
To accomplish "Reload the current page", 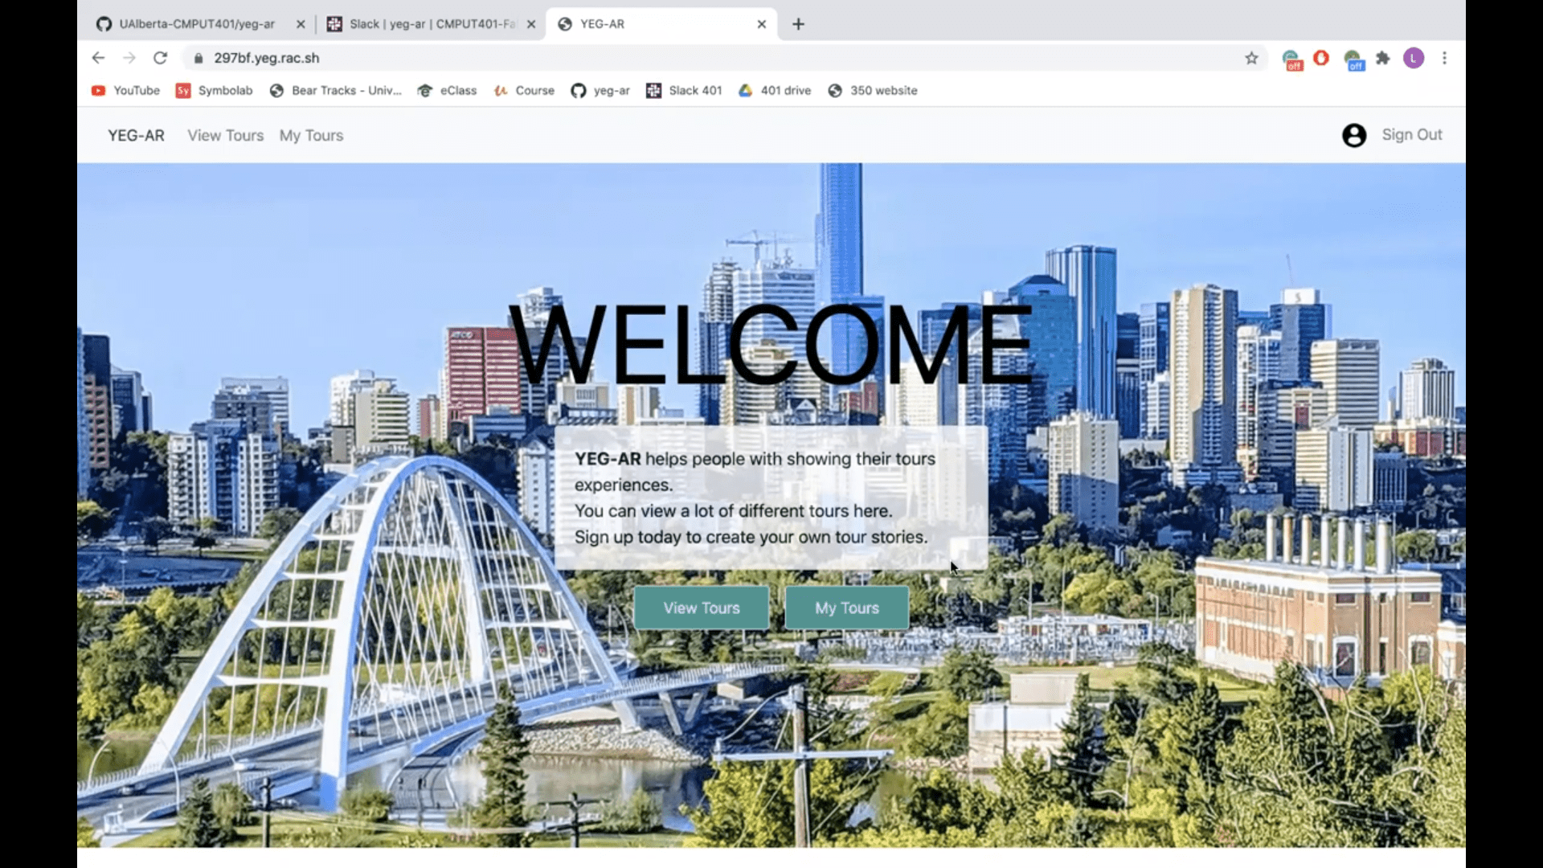I will click(160, 58).
